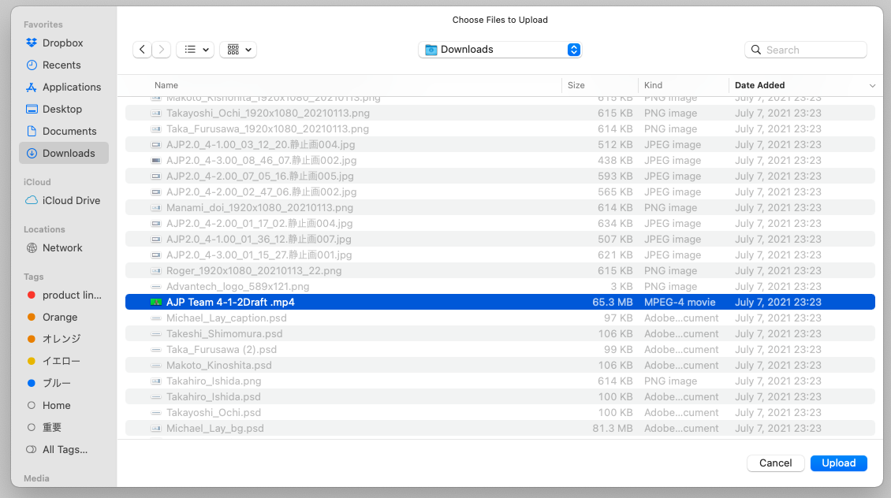The image size is (891, 498).
Task: Select Advantech_logo_589x121.png
Action: click(x=500, y=287)
